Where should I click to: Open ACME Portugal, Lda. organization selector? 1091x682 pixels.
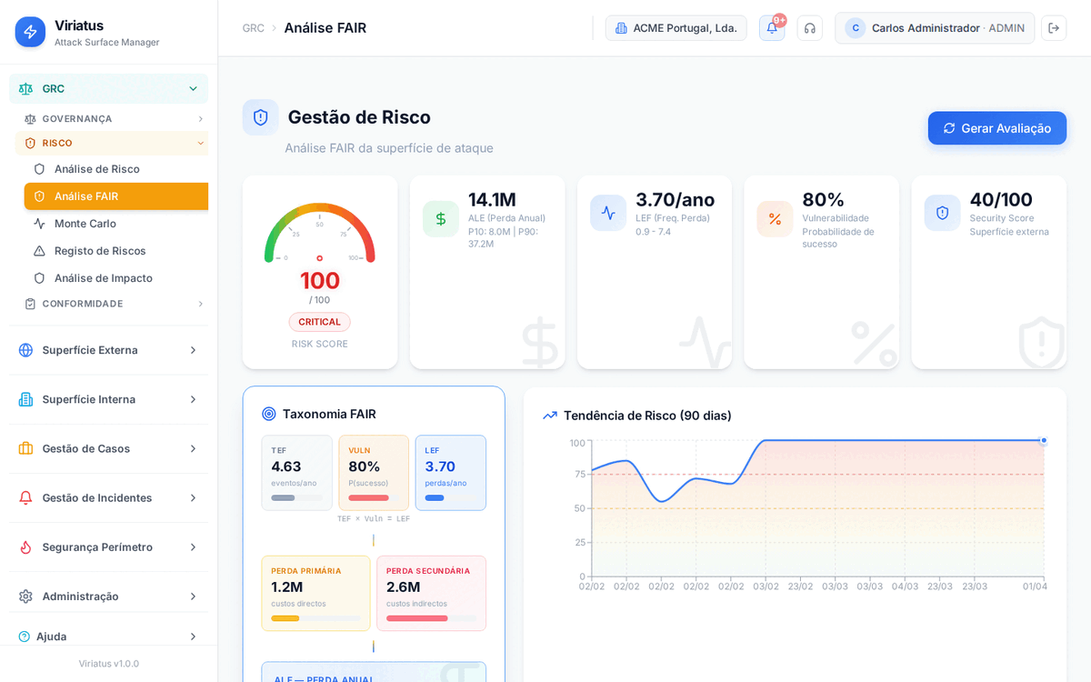point(676,28)
